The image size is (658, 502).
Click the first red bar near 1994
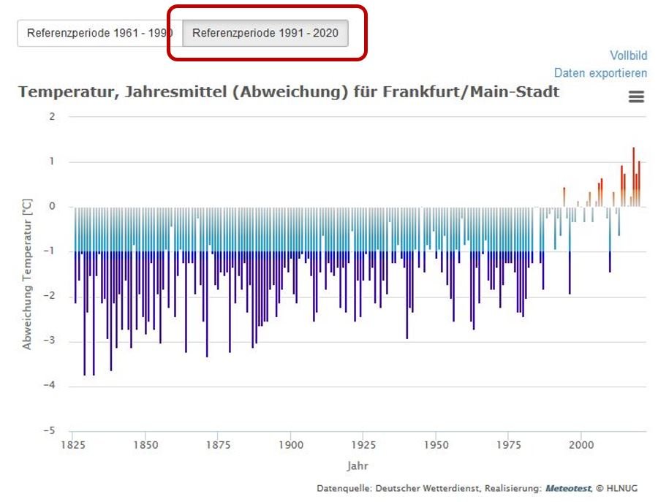tap(564, 197)
